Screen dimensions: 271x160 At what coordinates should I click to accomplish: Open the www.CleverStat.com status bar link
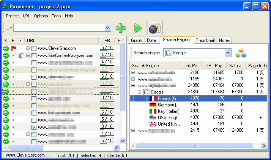[25, 155]
